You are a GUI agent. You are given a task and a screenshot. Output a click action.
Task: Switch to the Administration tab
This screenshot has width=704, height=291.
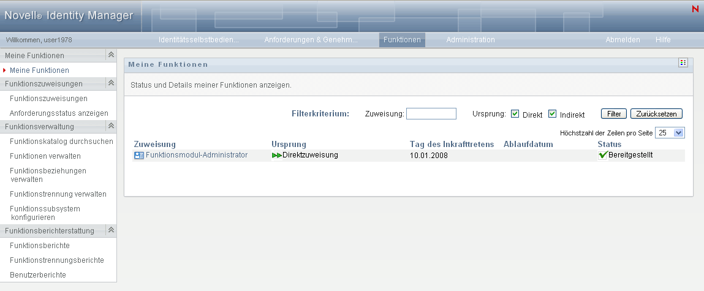tap(470, 40)
